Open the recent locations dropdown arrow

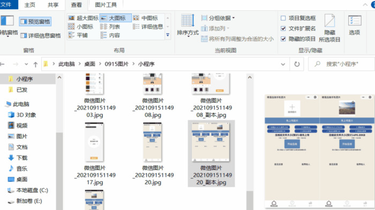pyautogui.click(x=26, y=64)
